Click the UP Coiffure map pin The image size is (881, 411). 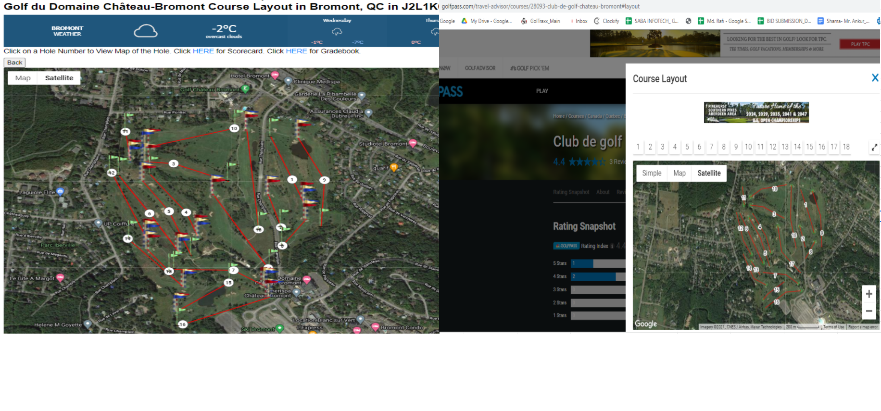coord(99,223)
